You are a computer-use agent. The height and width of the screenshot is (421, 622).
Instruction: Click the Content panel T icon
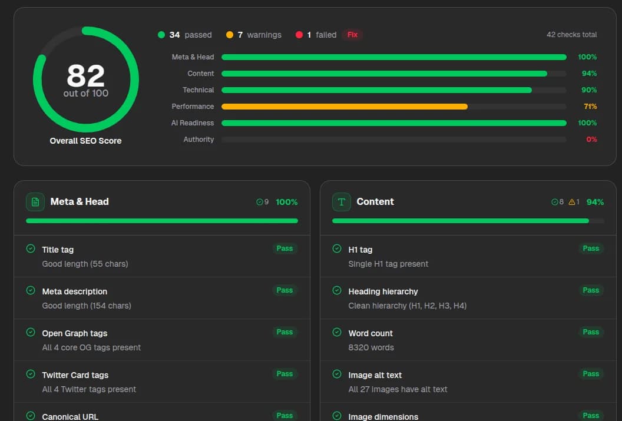click(341, 201)
